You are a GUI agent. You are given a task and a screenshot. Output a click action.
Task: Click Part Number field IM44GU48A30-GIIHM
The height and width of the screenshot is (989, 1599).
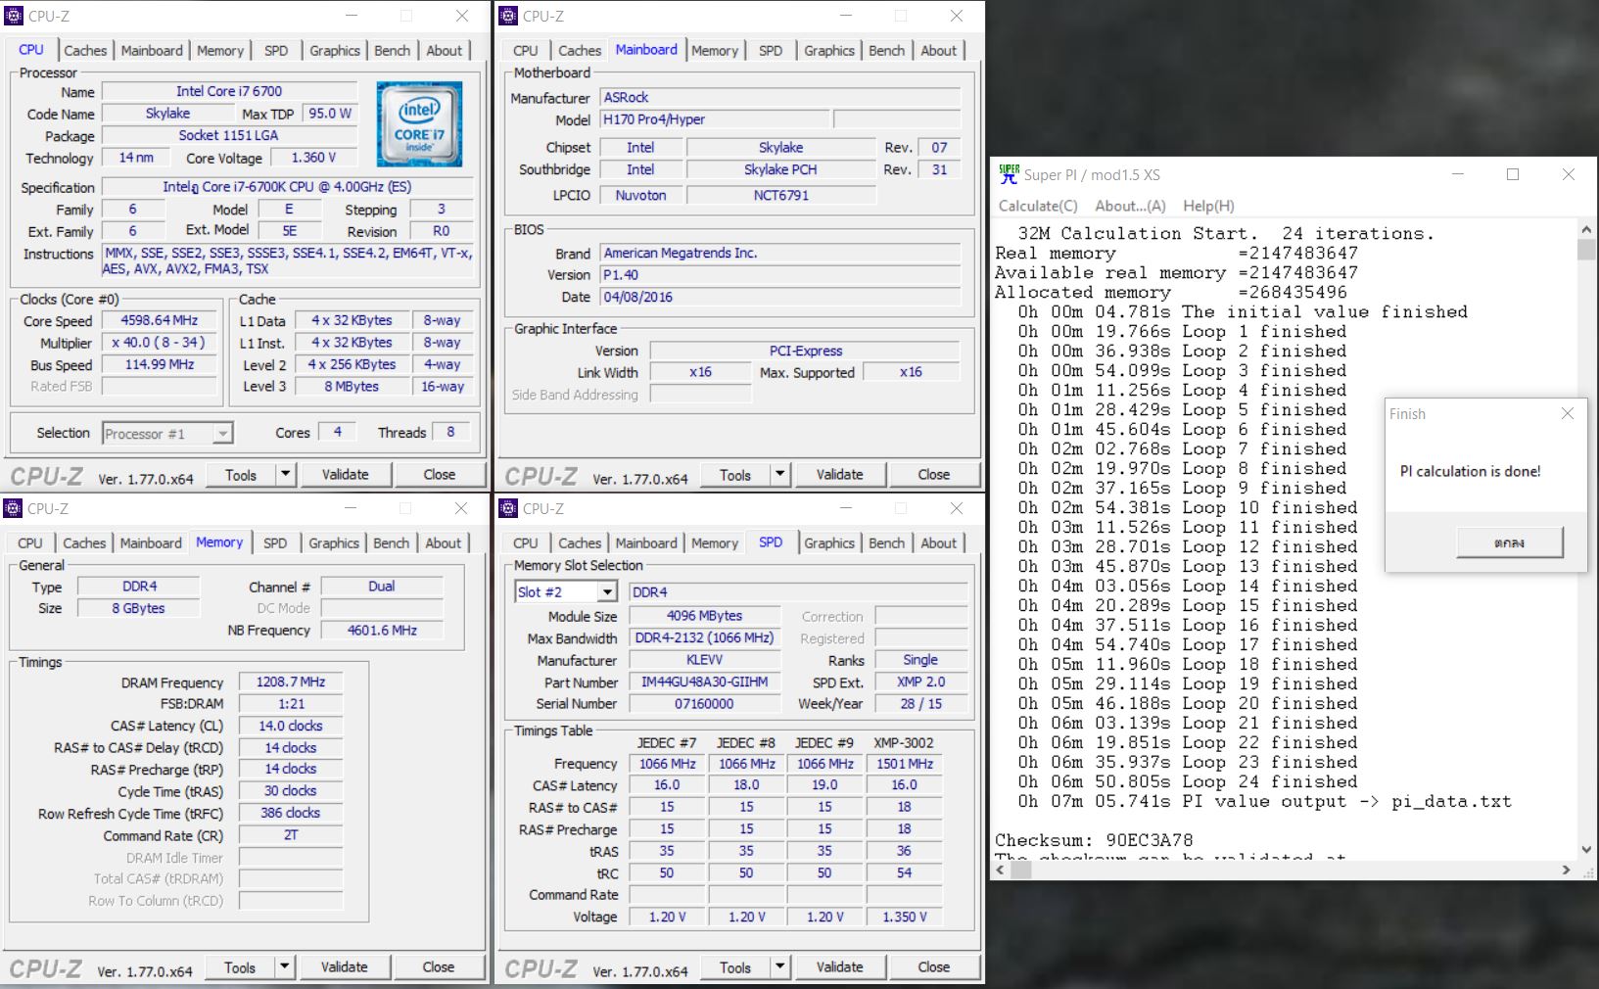[x=704, y=683]
